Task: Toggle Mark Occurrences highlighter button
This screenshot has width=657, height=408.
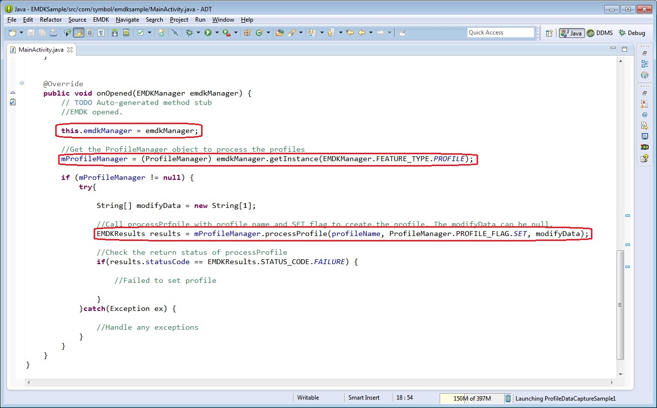Action: tap(78, 33)
